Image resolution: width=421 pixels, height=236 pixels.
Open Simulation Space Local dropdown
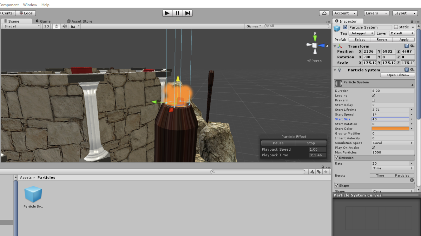pos(393,143)
